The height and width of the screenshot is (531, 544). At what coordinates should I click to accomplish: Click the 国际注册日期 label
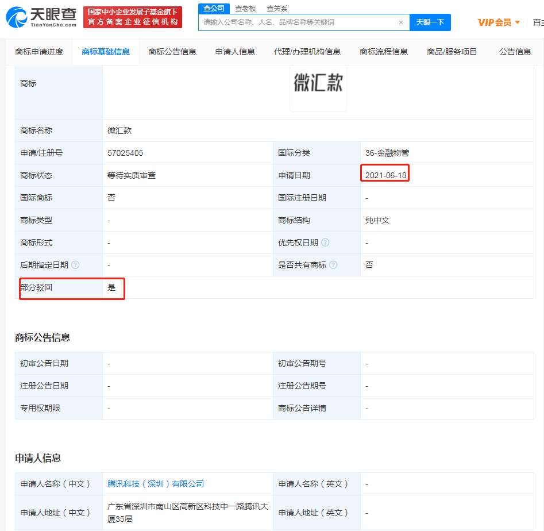click(x=302, y=198)
